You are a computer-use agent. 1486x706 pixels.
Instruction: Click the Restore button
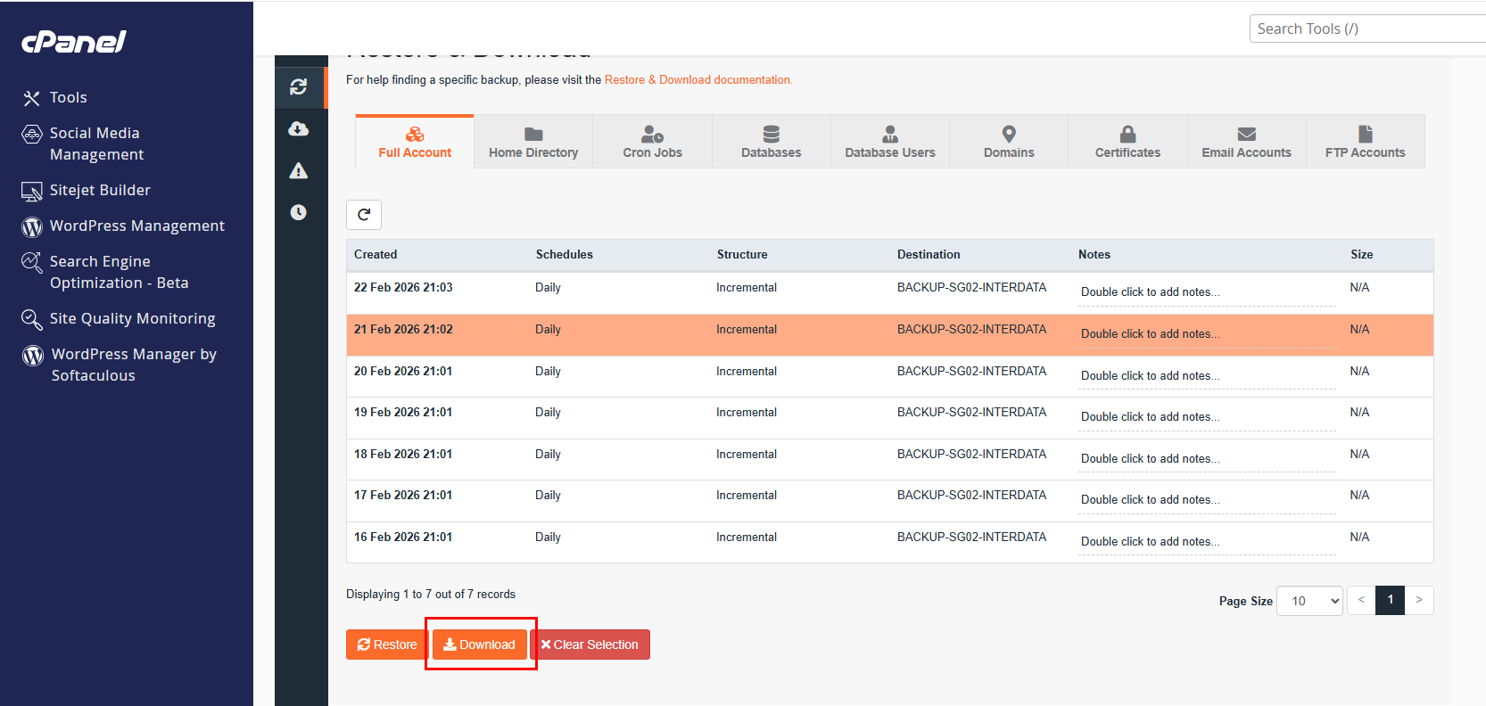(x=387, y=644)
